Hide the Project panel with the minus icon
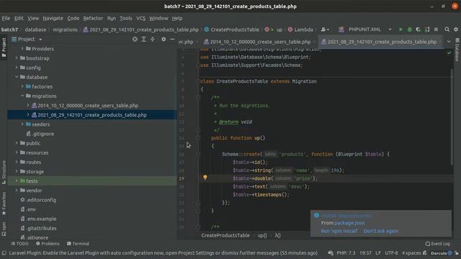Viewport: 461px width, 259px height. [172, 39]
